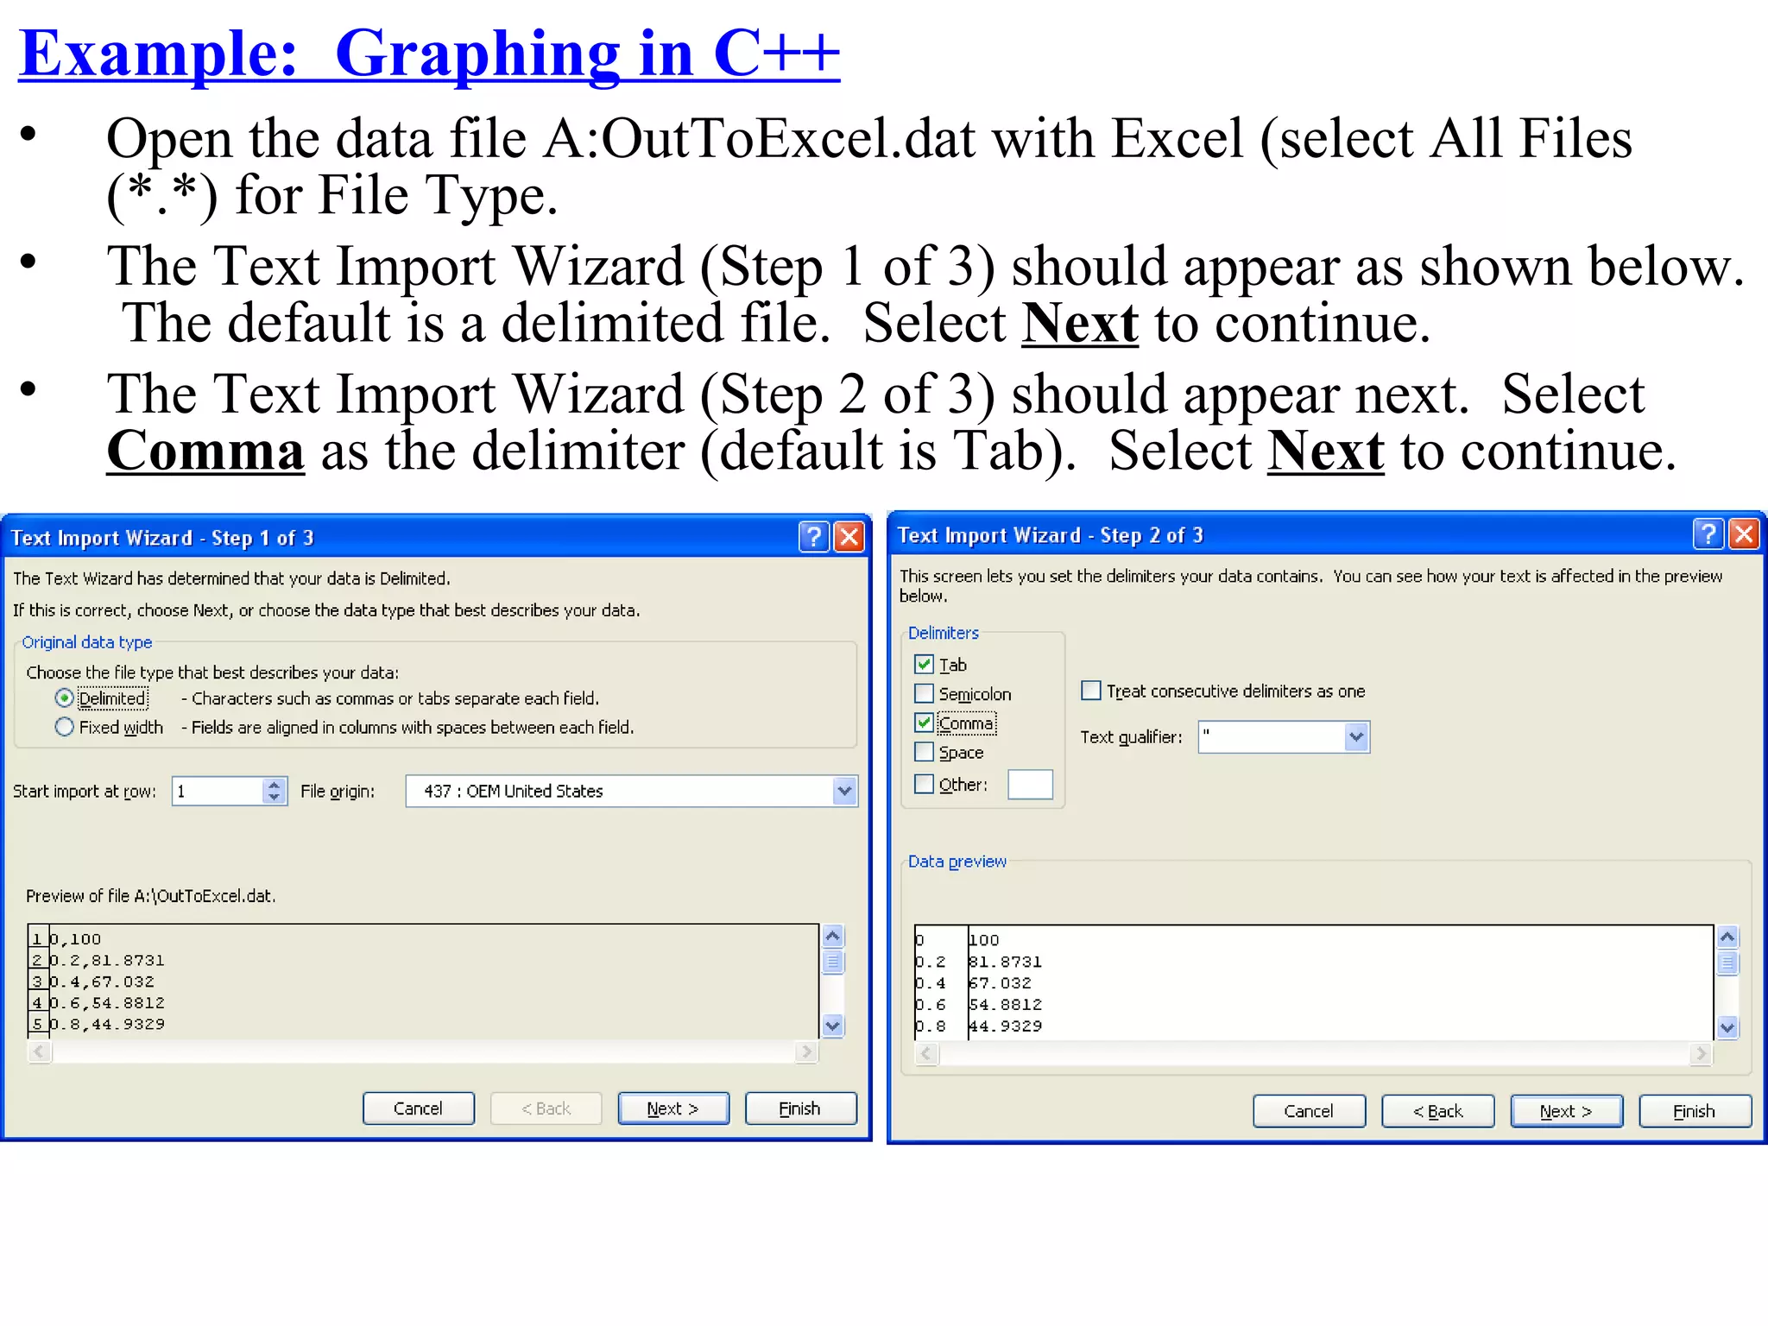1768x1326 pixels.
Task: Click the Step 2 data preview scroll-left arrow
Action: coord(926,1053)
